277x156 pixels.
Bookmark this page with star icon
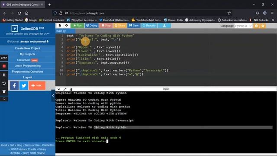(x=229, y=13)
